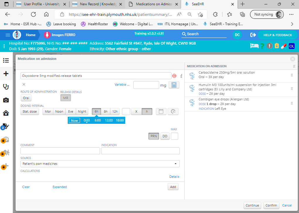Screen dimensions: 299x213
Task: Open the patient banner three-dot menu
Action: (x=4, y=46)
